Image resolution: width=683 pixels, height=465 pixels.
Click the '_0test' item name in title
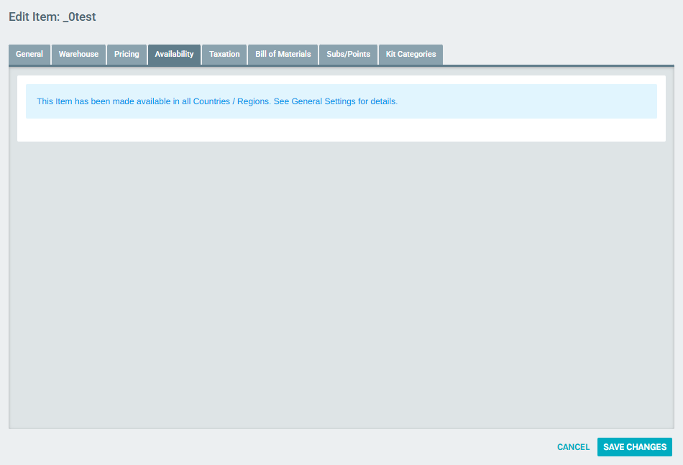tap(79, 17)
